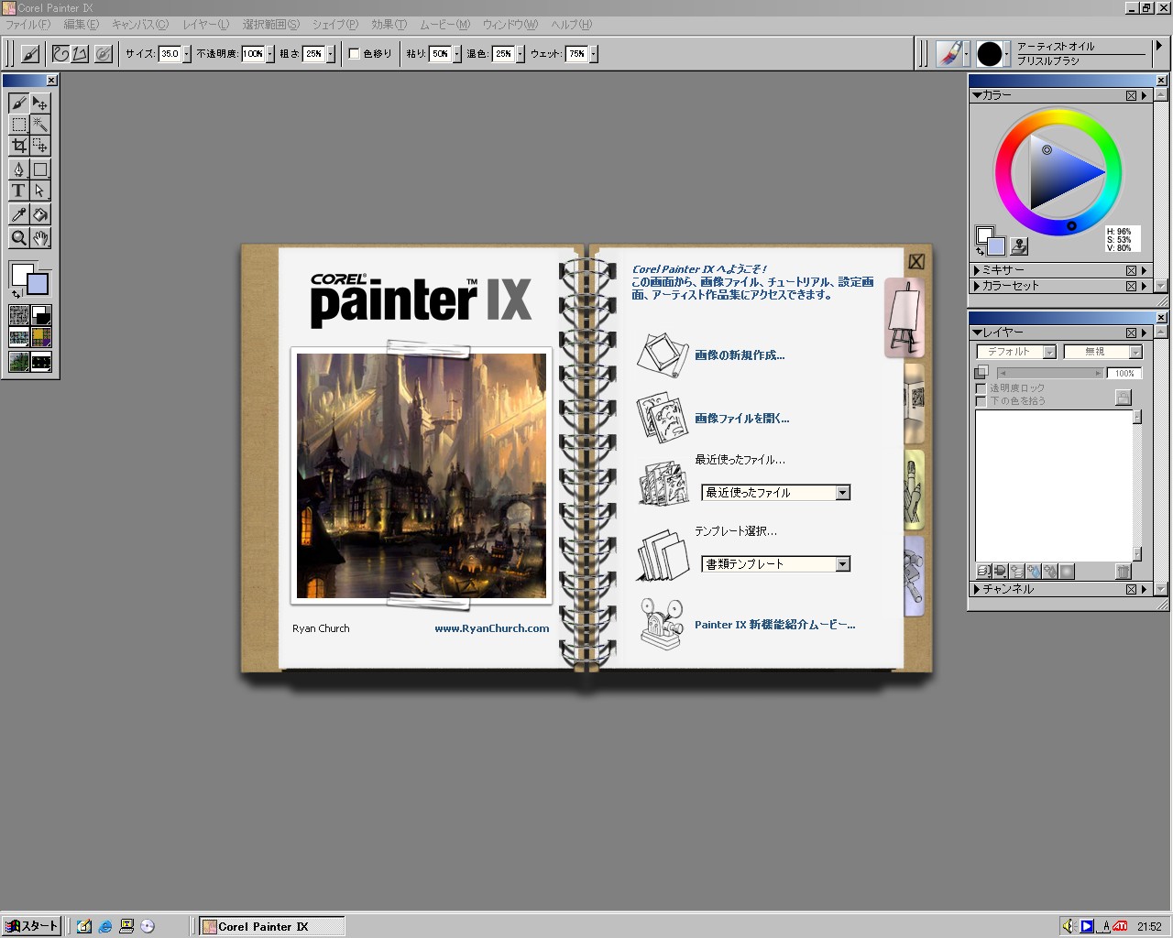Select the Crop tool
This screenshot has width=1173, height=938.
18,146
